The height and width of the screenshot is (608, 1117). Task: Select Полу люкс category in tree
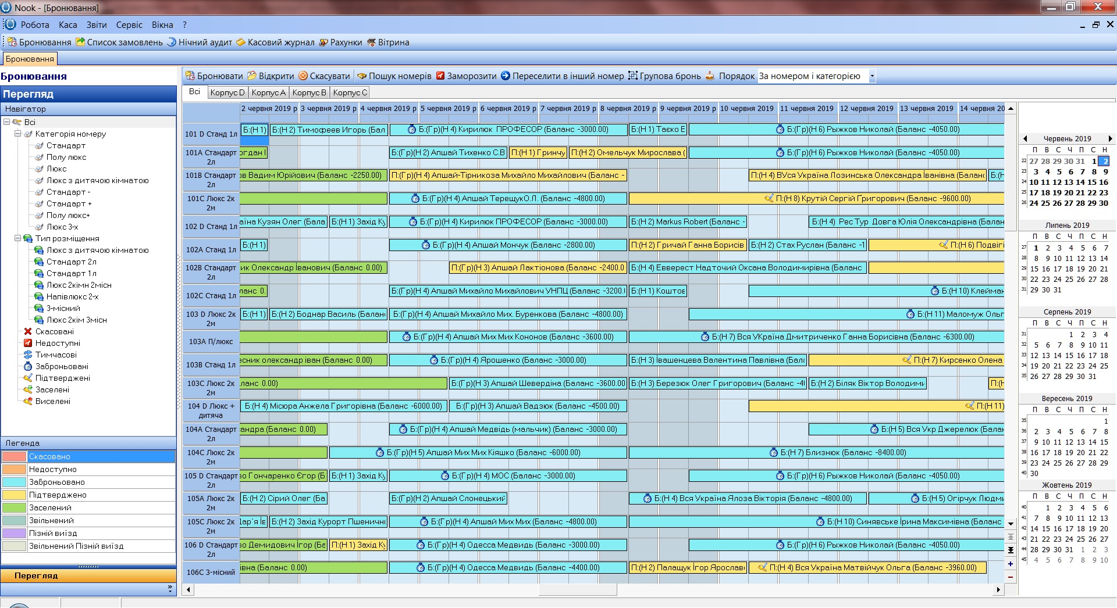point(66,157)
